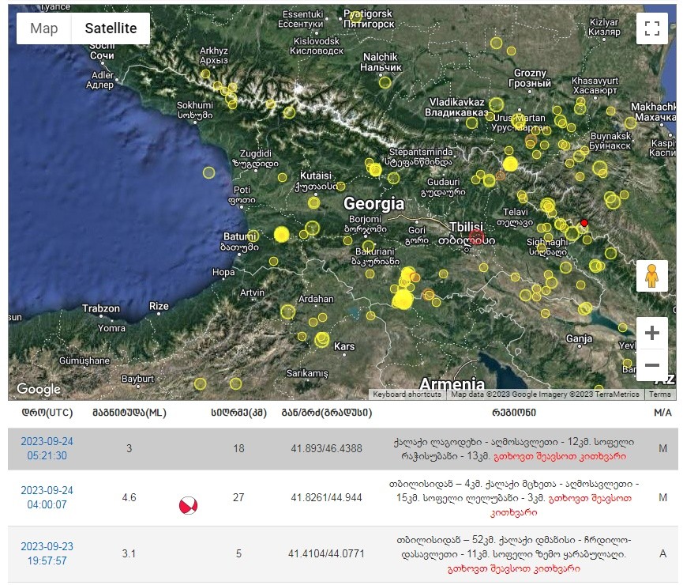The image size is (683, 585).
Task: Click the A value in the last row
Action: click(662, 553)
